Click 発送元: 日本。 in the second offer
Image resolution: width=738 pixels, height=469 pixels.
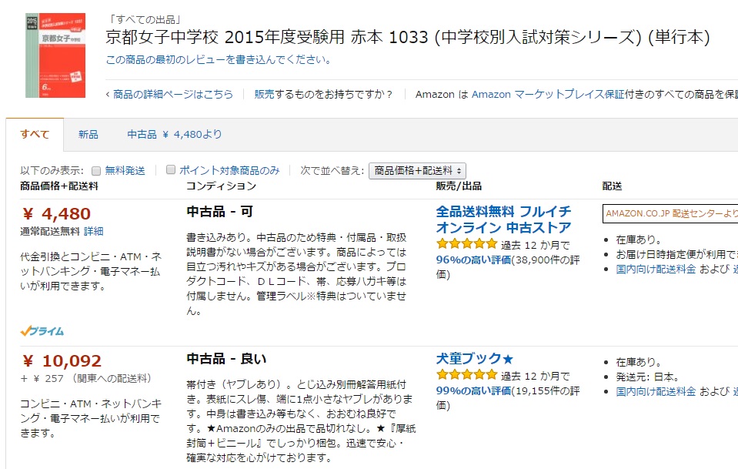[648, 377]
